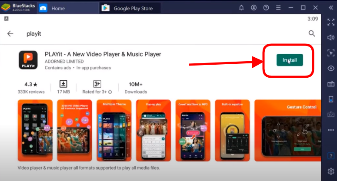Open PLAYit app title
This screenshot has height=181, width=337.
pos(103,54)
